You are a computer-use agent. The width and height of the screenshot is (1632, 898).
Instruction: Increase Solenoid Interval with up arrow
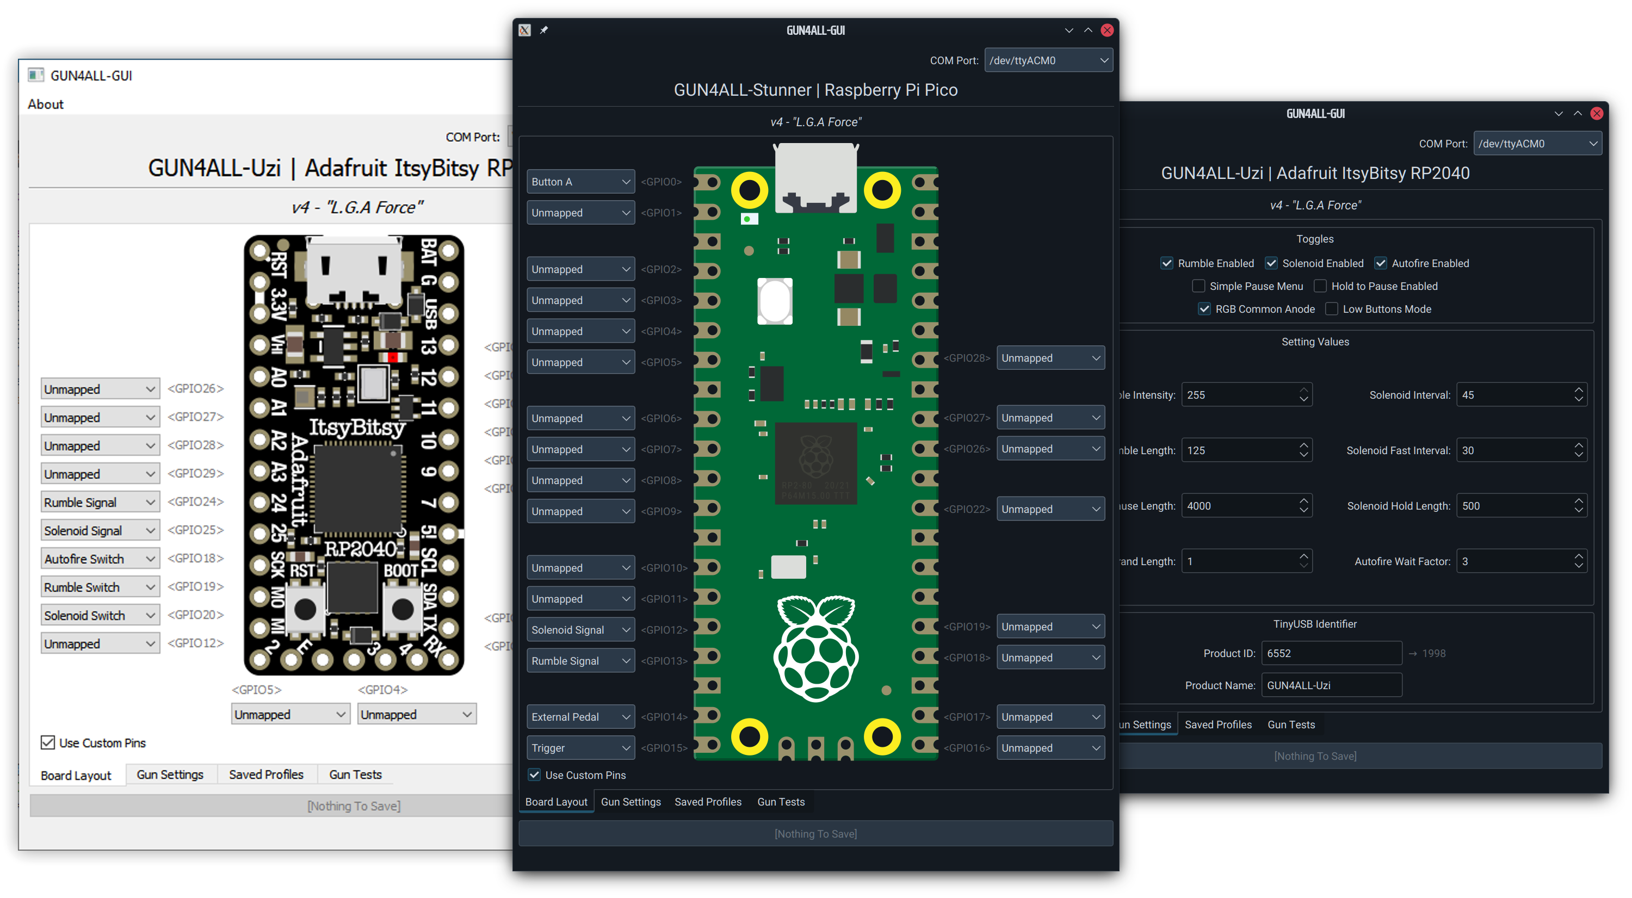1578,389
